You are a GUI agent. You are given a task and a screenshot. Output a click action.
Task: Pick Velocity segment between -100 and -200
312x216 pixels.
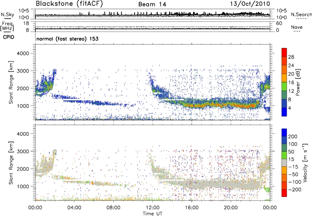pos(284,185)
